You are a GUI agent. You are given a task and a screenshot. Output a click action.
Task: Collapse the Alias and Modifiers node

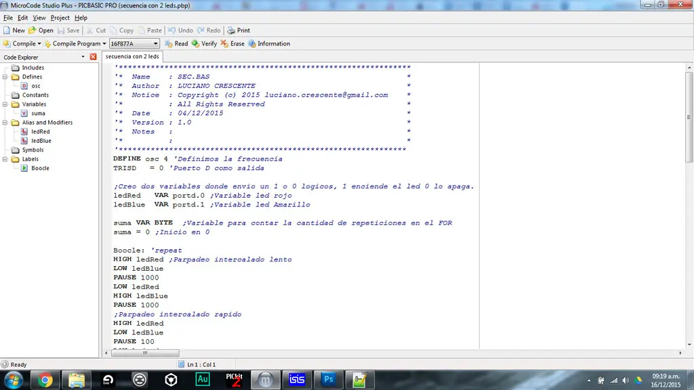pos(5,123)
